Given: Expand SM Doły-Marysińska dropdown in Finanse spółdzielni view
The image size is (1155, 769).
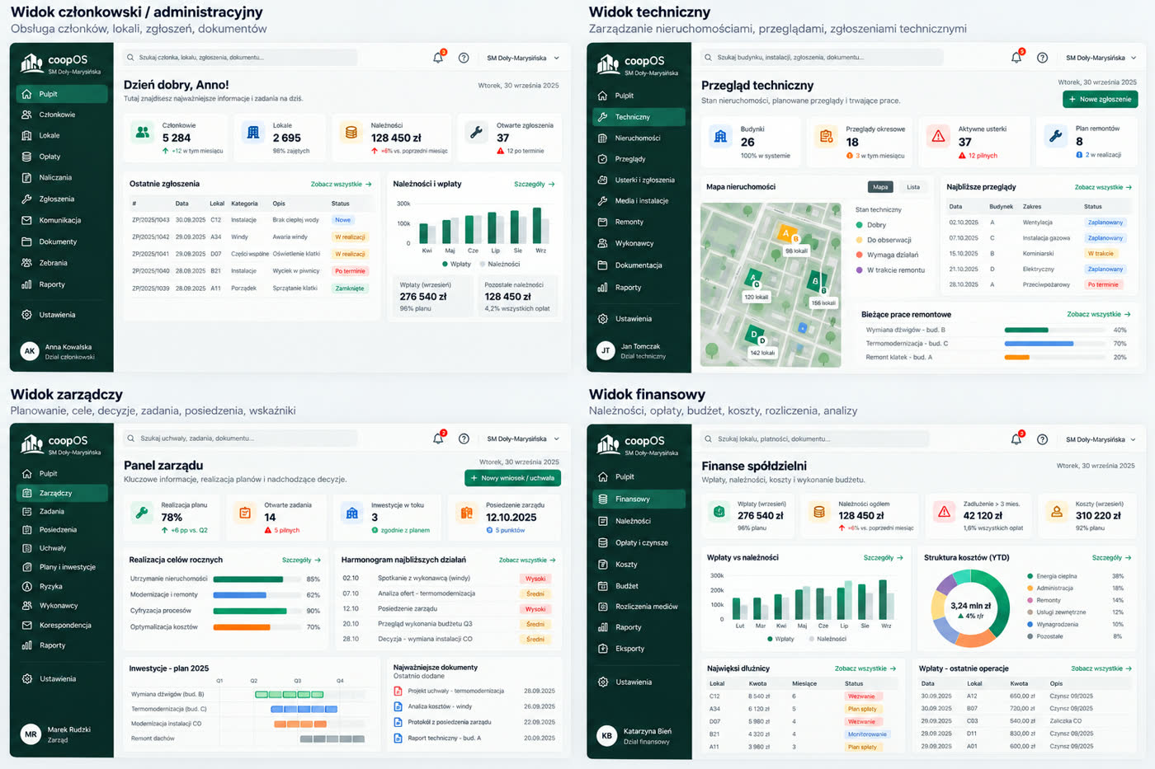Looking at the screenshot, I should [1101, 439].
